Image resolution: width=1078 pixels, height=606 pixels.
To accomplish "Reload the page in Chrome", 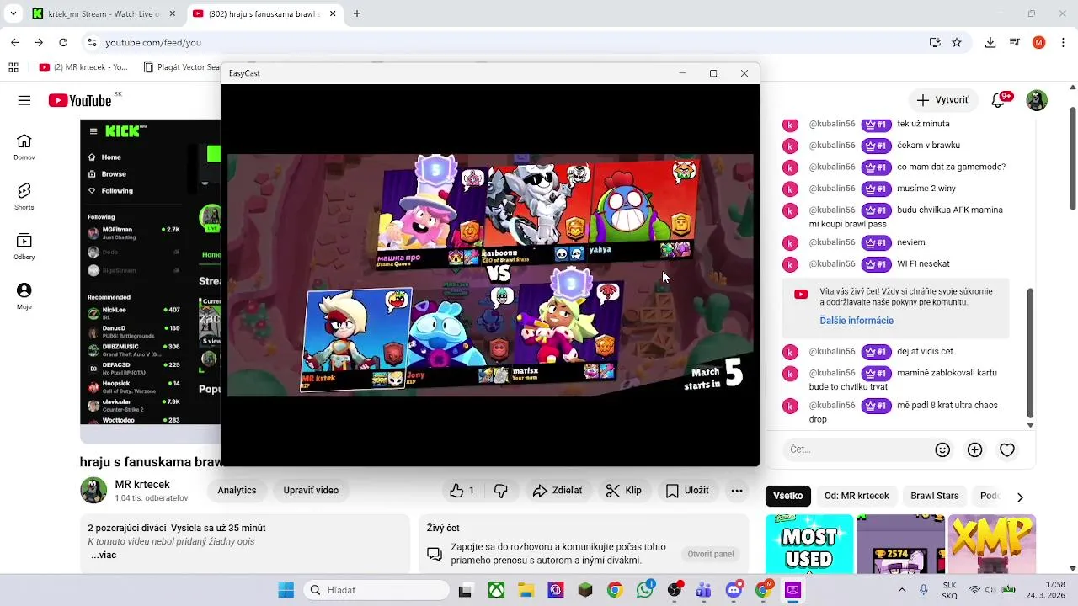I will 63,42.
